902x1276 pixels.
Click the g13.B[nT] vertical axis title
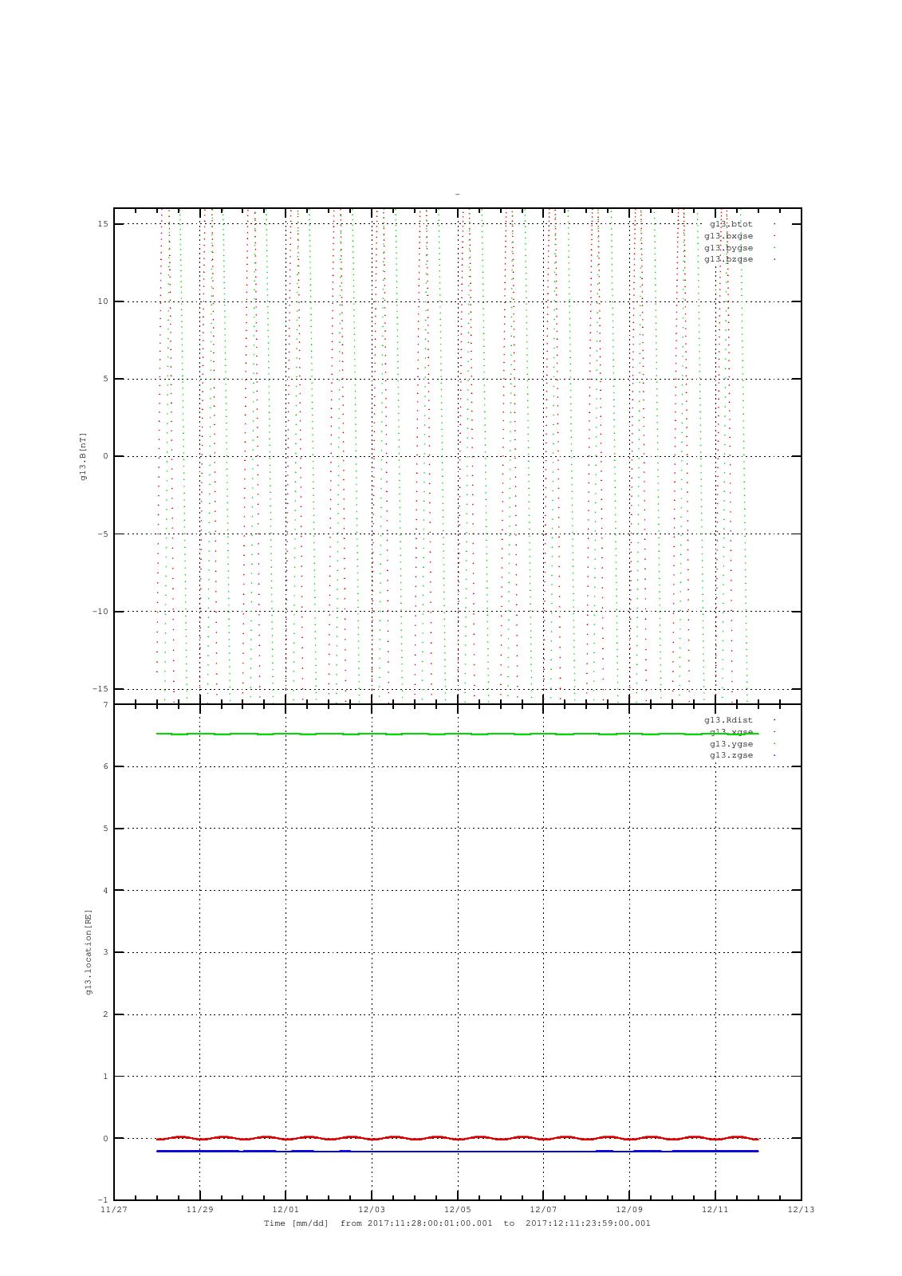coord(83,456)
